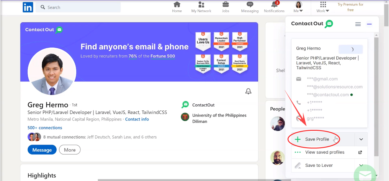Click the Best Meets Requirements badge
The image size is (389, 181).
click(240, 64)
